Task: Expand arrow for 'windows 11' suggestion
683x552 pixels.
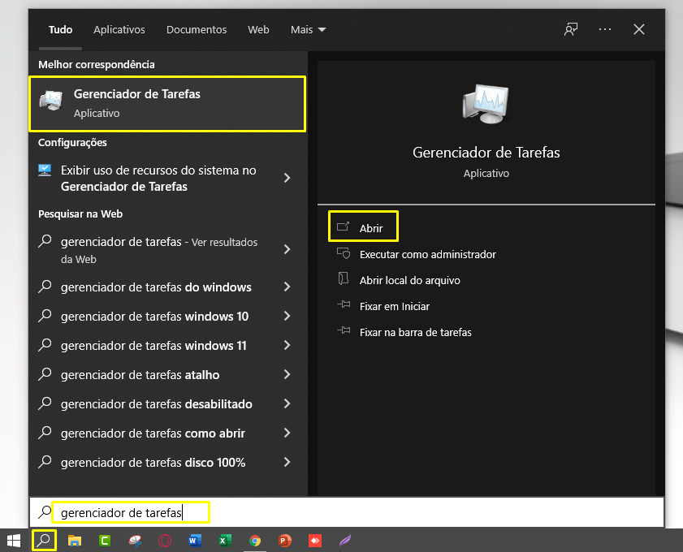Action: [287, 345]
